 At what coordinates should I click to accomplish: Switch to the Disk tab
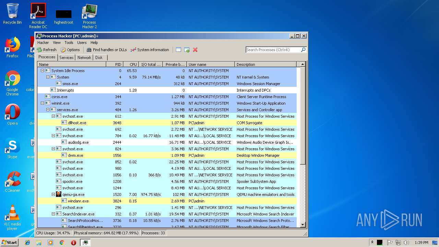tap(99, 58)
